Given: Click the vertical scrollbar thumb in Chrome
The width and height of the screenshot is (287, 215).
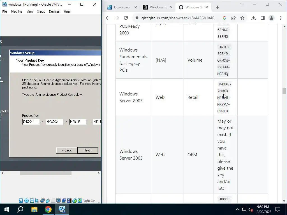Looking at the screenshot, I should [x=284, y=91].
